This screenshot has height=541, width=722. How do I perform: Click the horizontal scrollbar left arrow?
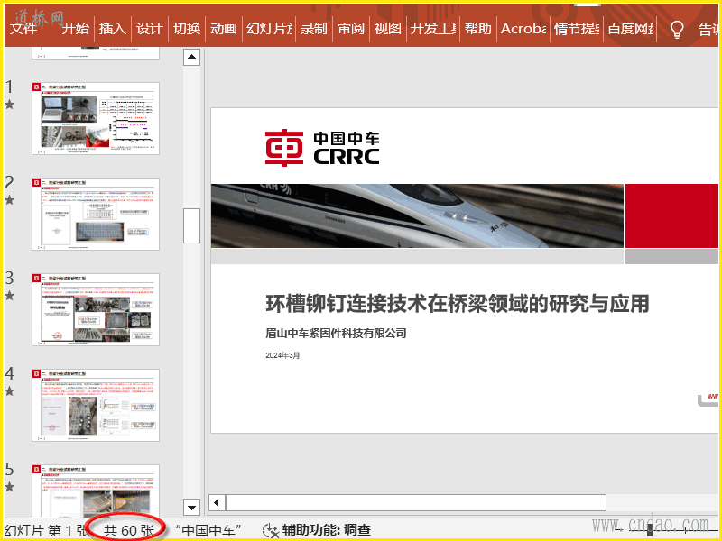tap(217, 502)
